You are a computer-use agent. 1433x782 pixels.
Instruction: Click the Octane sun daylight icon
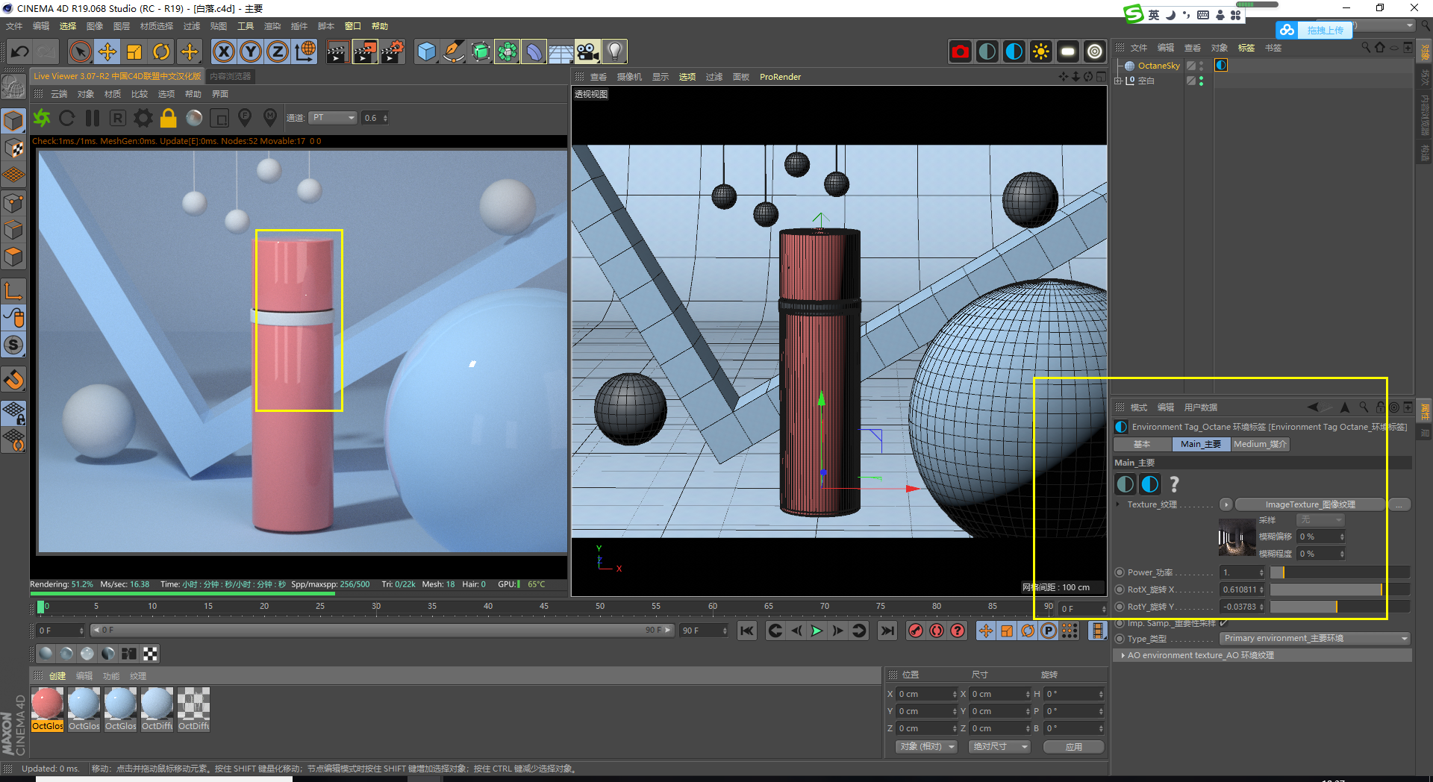1040,51
